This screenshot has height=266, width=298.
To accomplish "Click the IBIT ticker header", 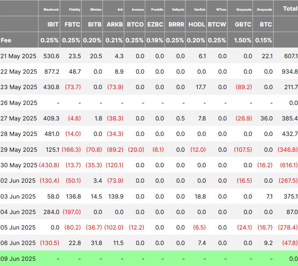I will pos(53,24).
